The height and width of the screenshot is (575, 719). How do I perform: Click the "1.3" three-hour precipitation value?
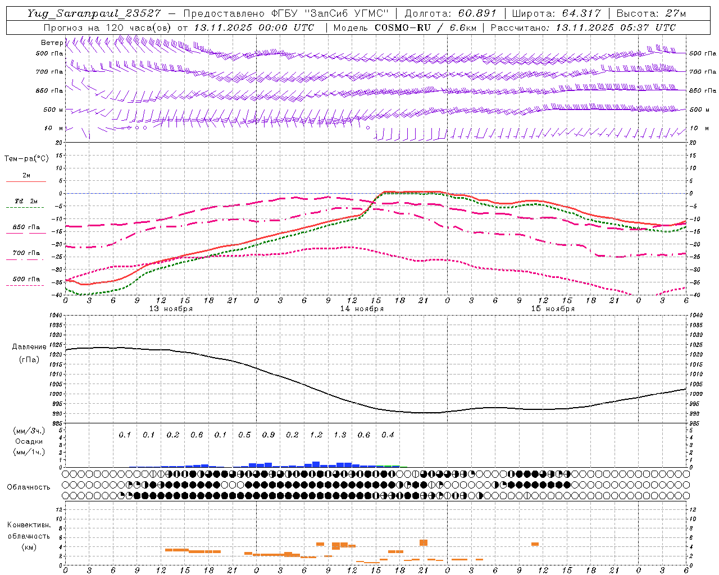(x=340, y=435)
